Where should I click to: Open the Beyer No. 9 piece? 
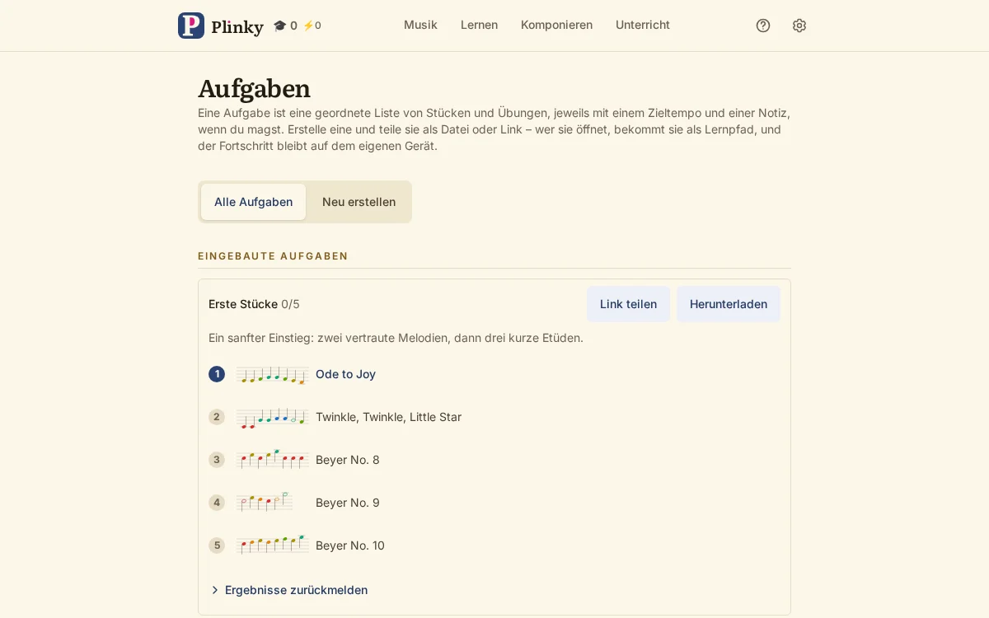tap(348, 503)
